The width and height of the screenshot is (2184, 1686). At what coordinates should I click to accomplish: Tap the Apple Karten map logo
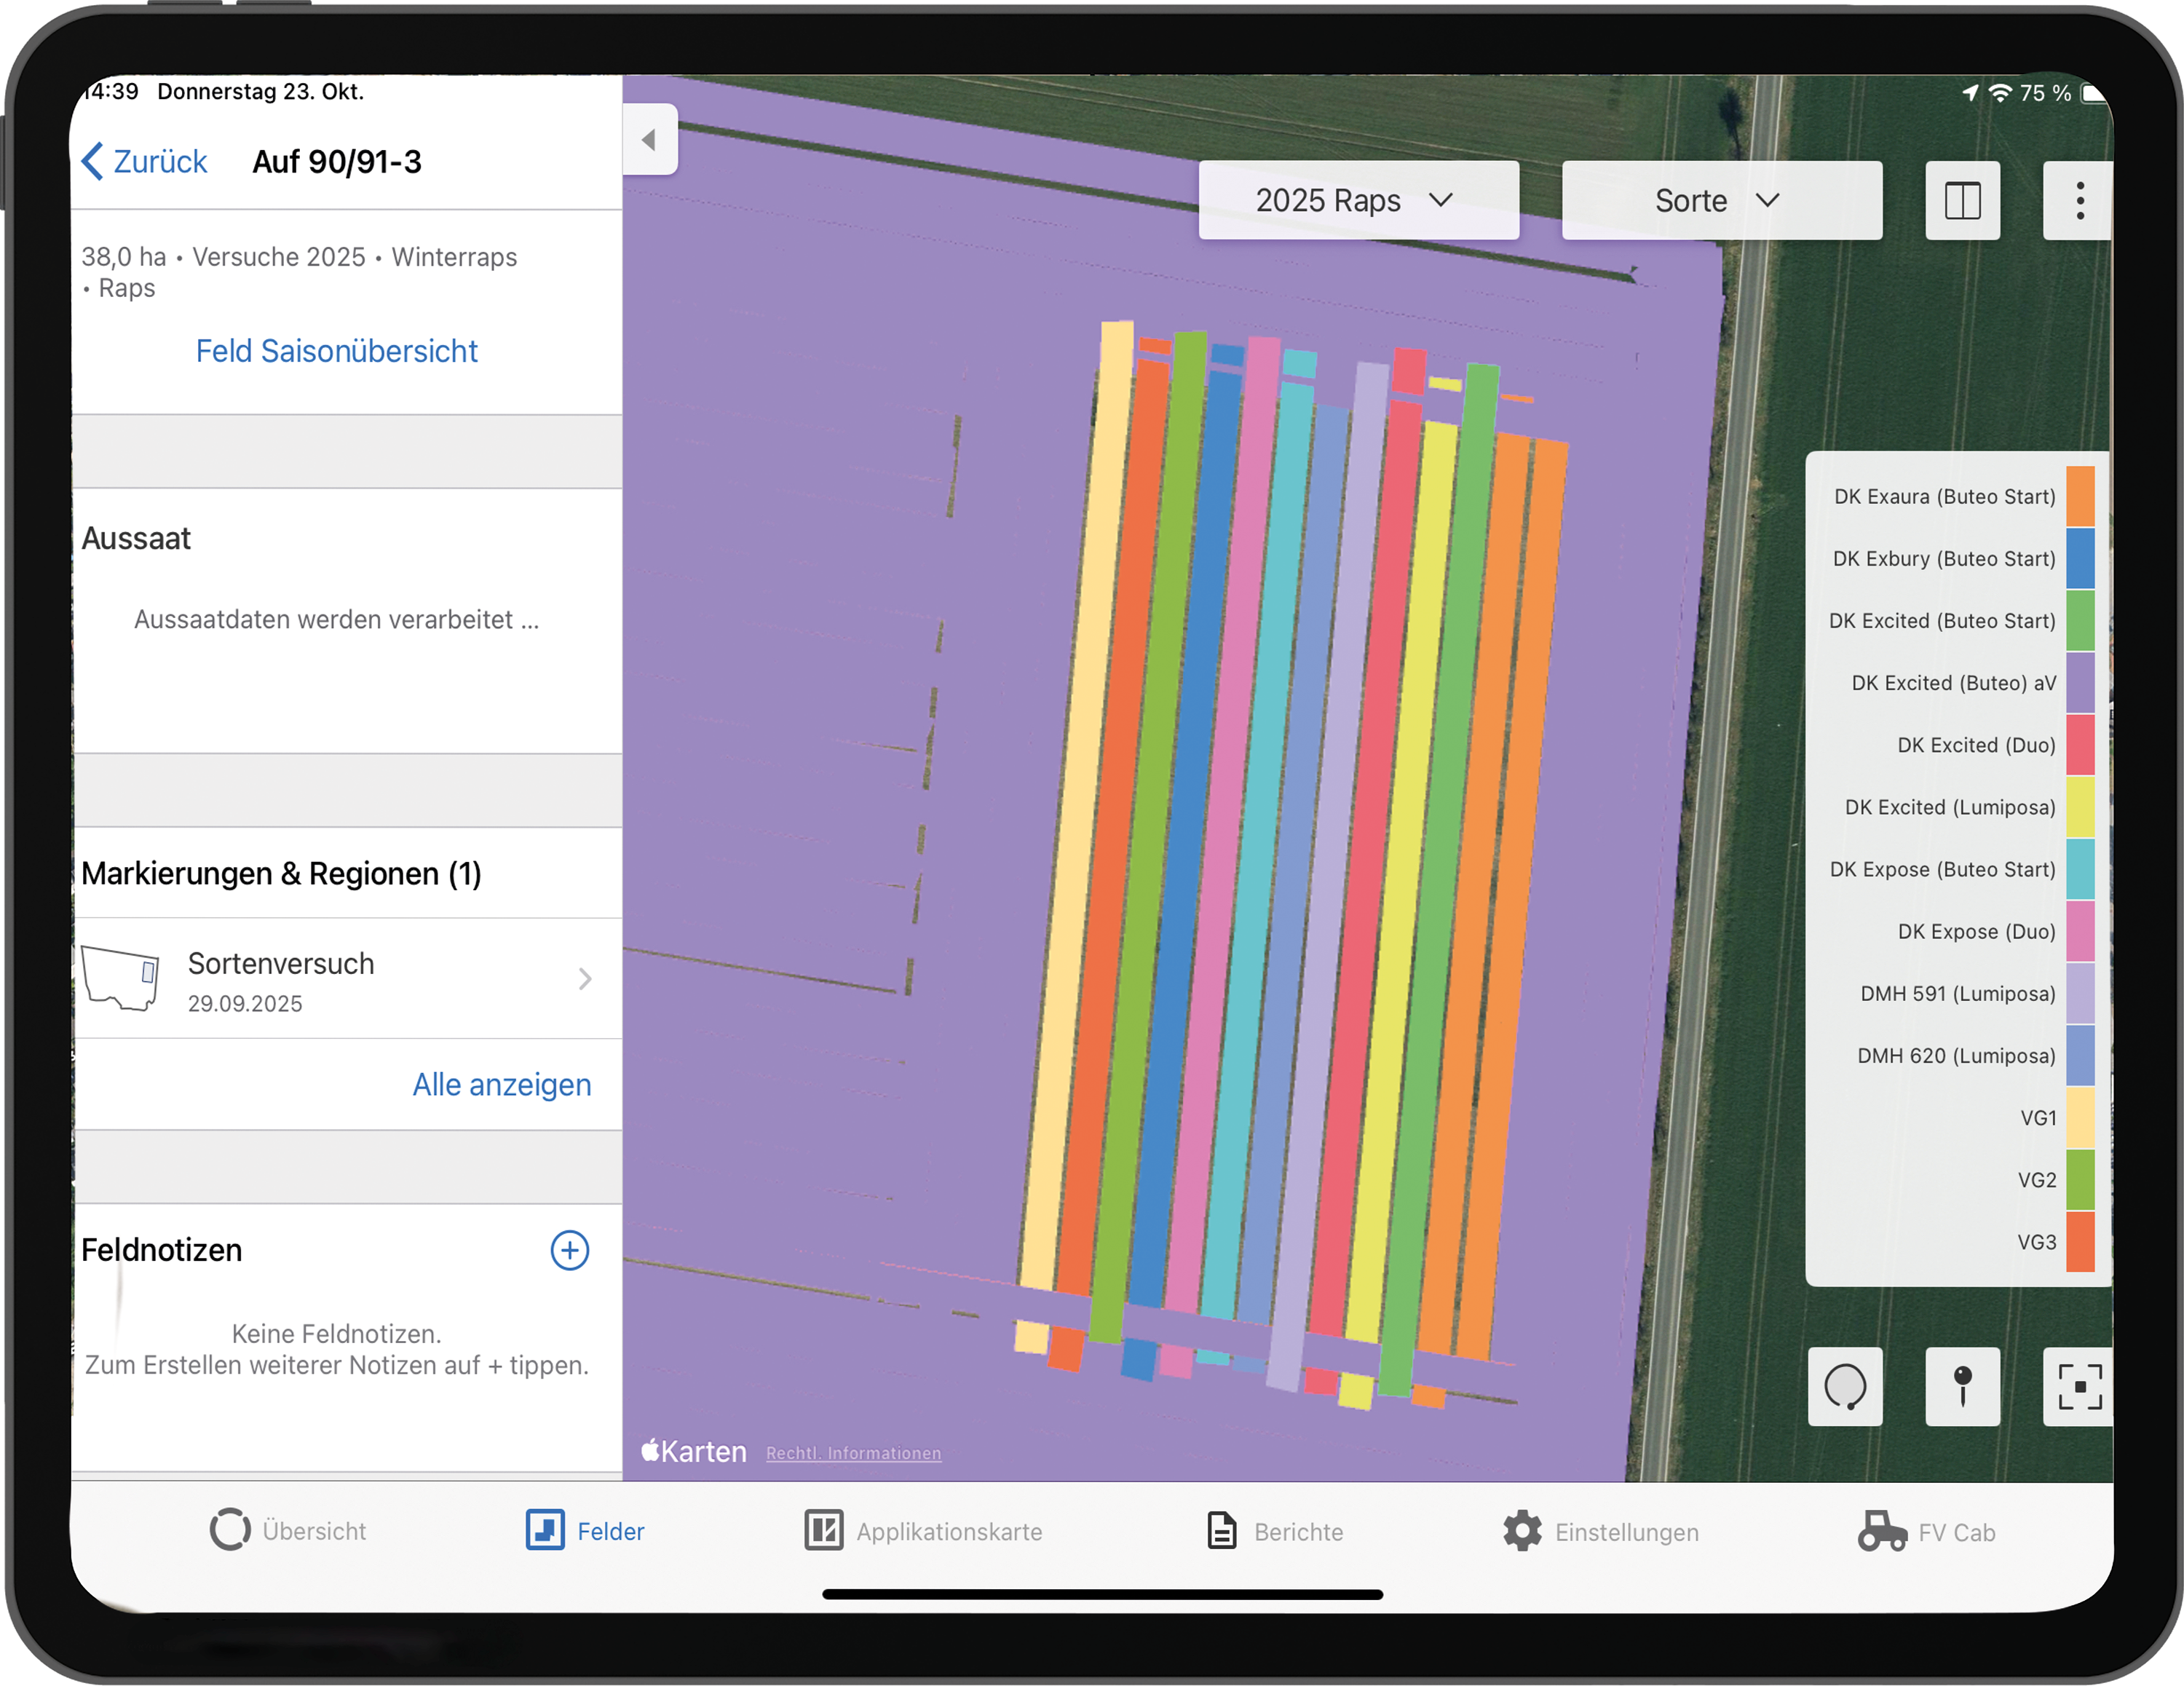[x=694, y=1451]
